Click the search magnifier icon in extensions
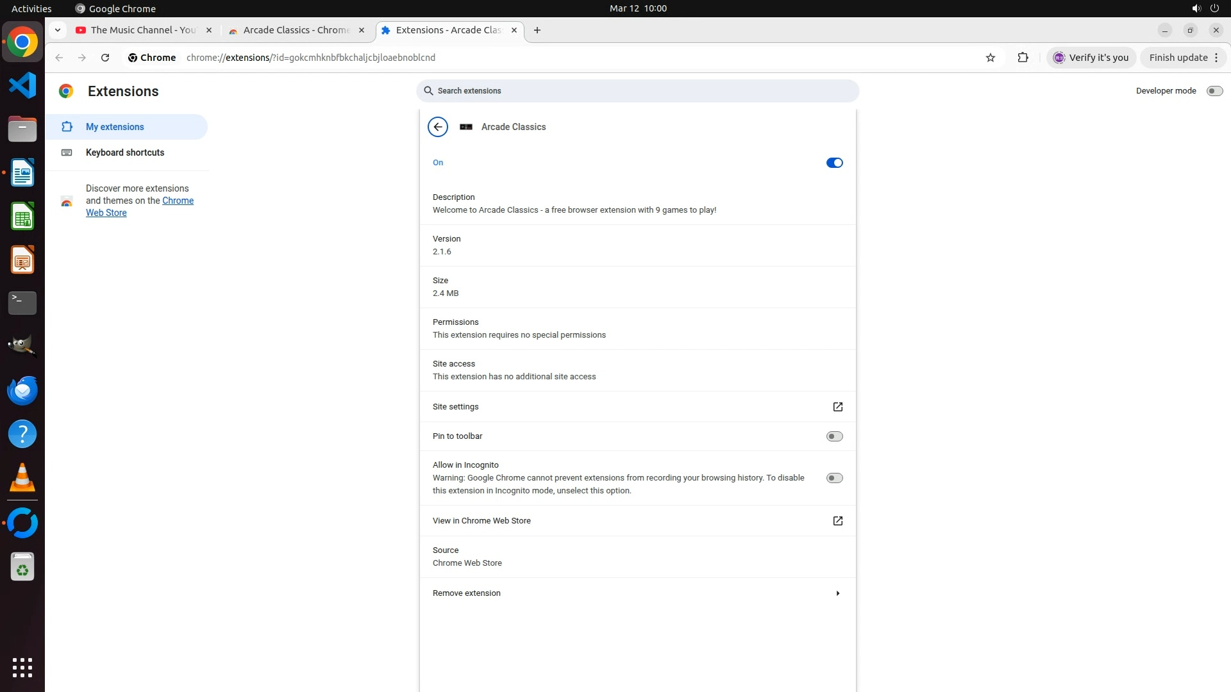This screenshot has width=1231, height=692. click(x=428, y=91)
